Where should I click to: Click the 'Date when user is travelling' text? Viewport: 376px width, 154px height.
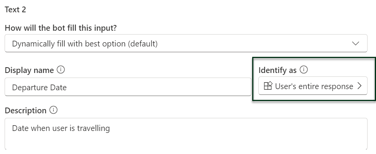61,128
